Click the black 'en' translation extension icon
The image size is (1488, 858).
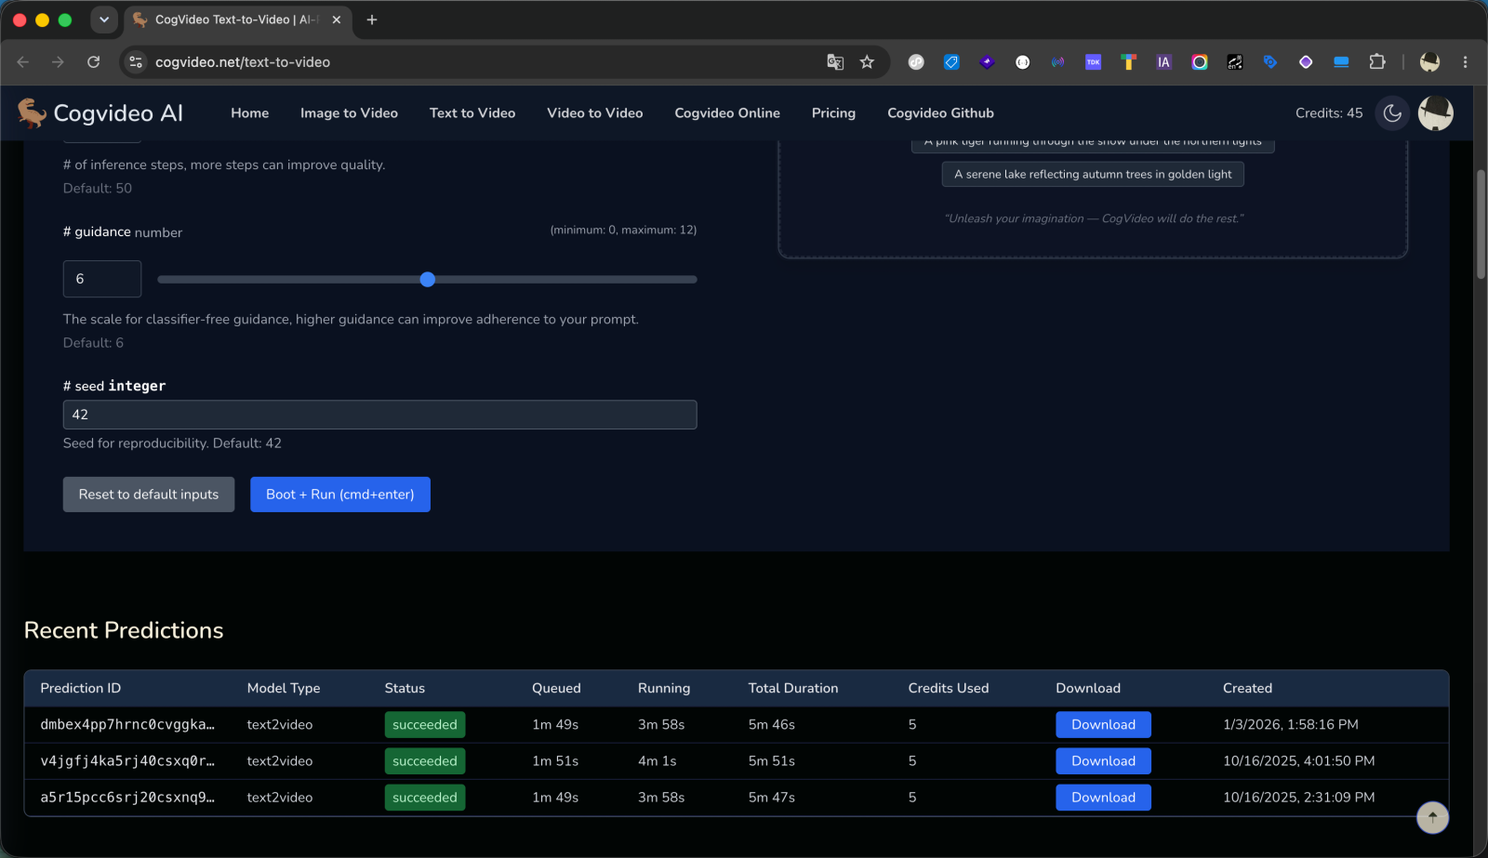pos(1235,62)
